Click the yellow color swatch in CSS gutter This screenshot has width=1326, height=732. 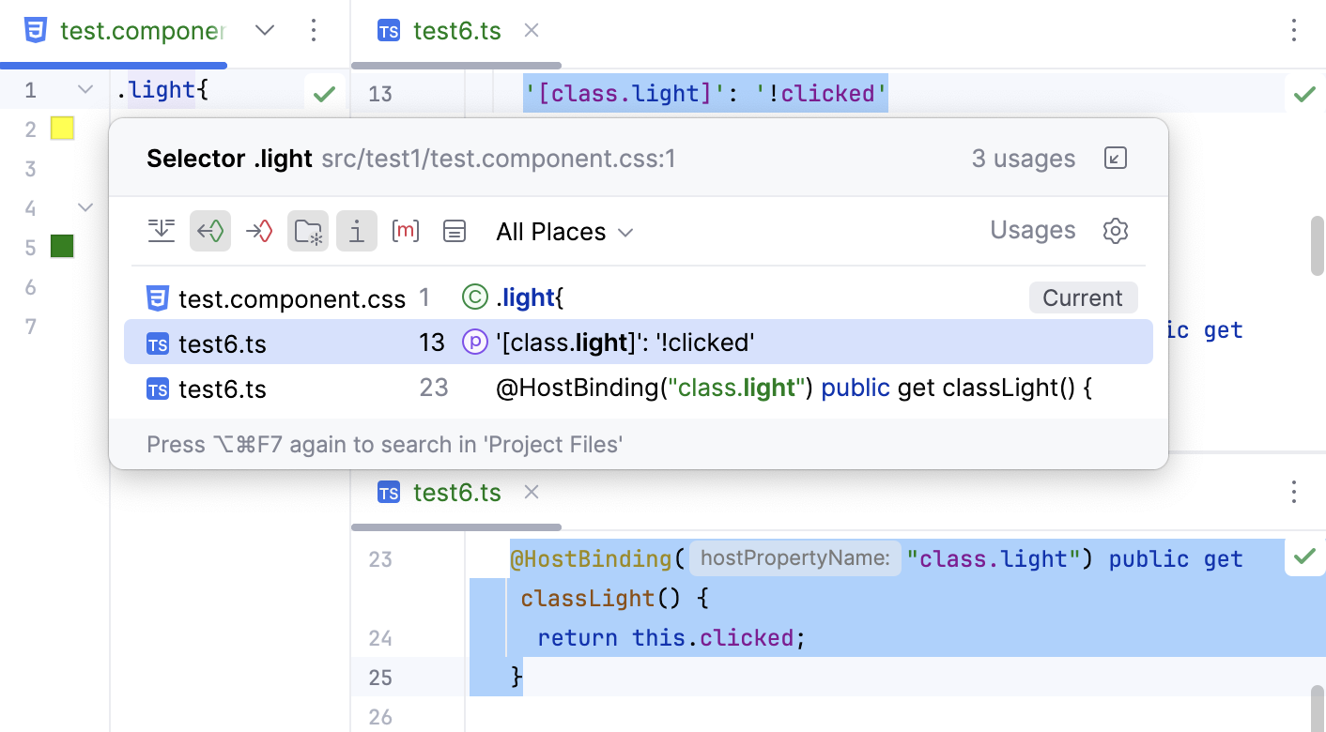61,129
